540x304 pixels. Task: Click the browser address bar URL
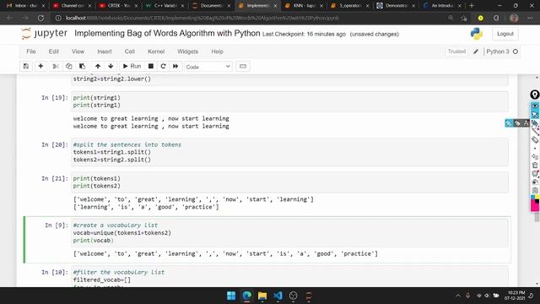(202, 18)
